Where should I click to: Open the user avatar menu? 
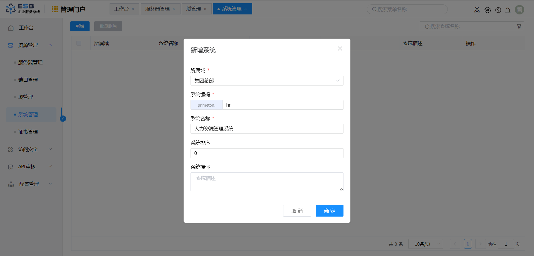click(x=519, y=10)
